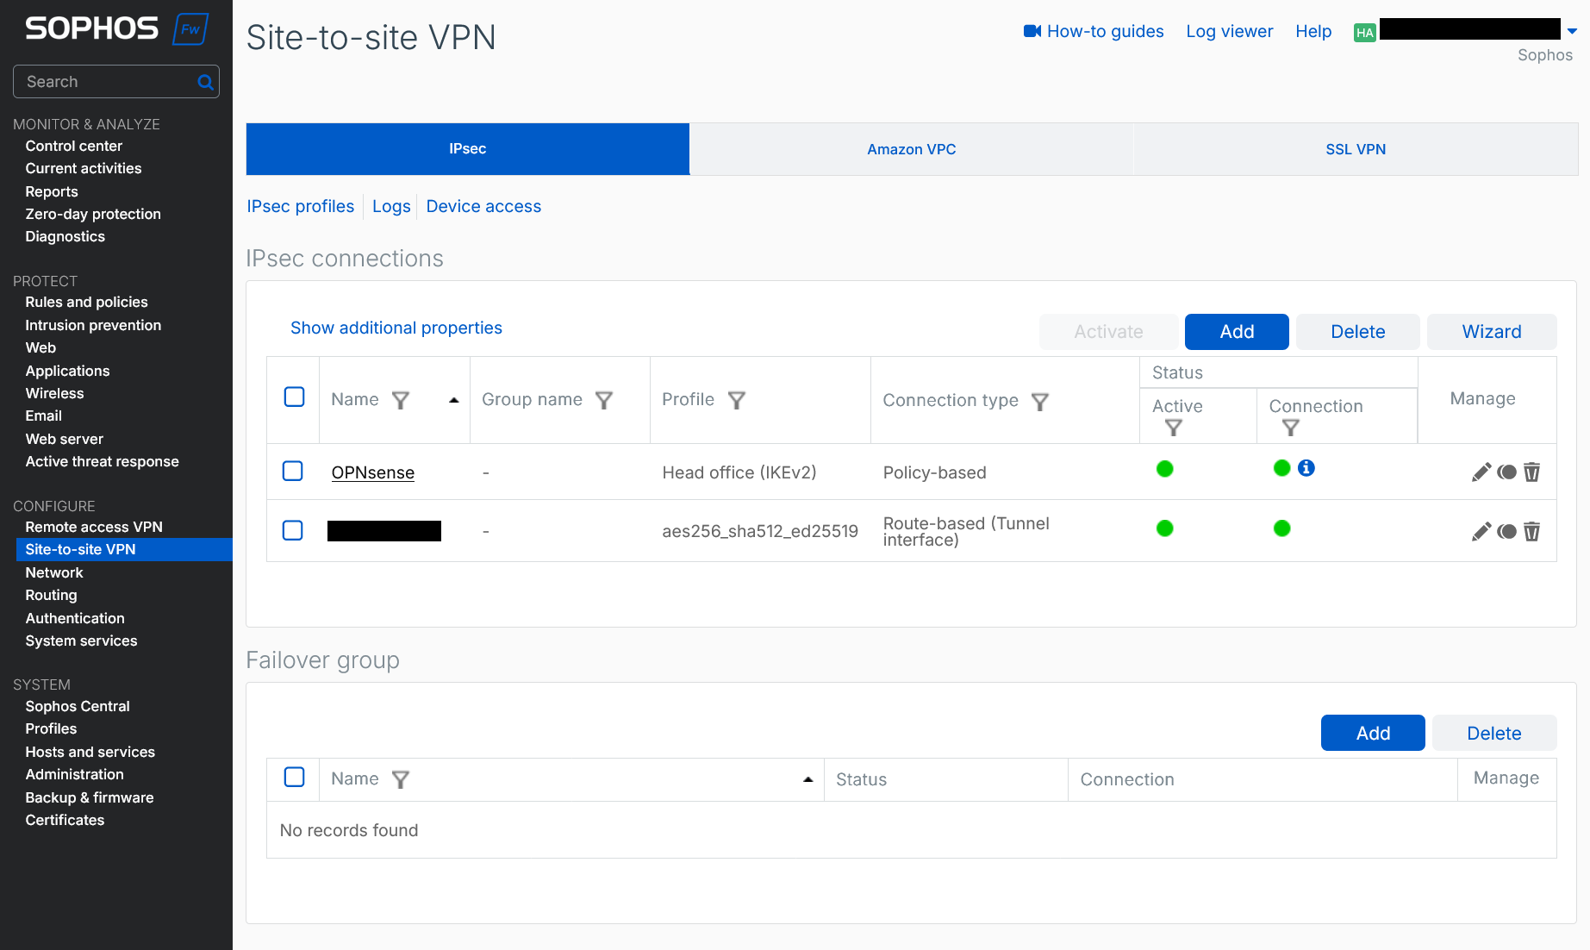Click info icon beside OPNsense connection status
The height and width of the screenshot is (950, 1590).
click(x=1306, y=468)
